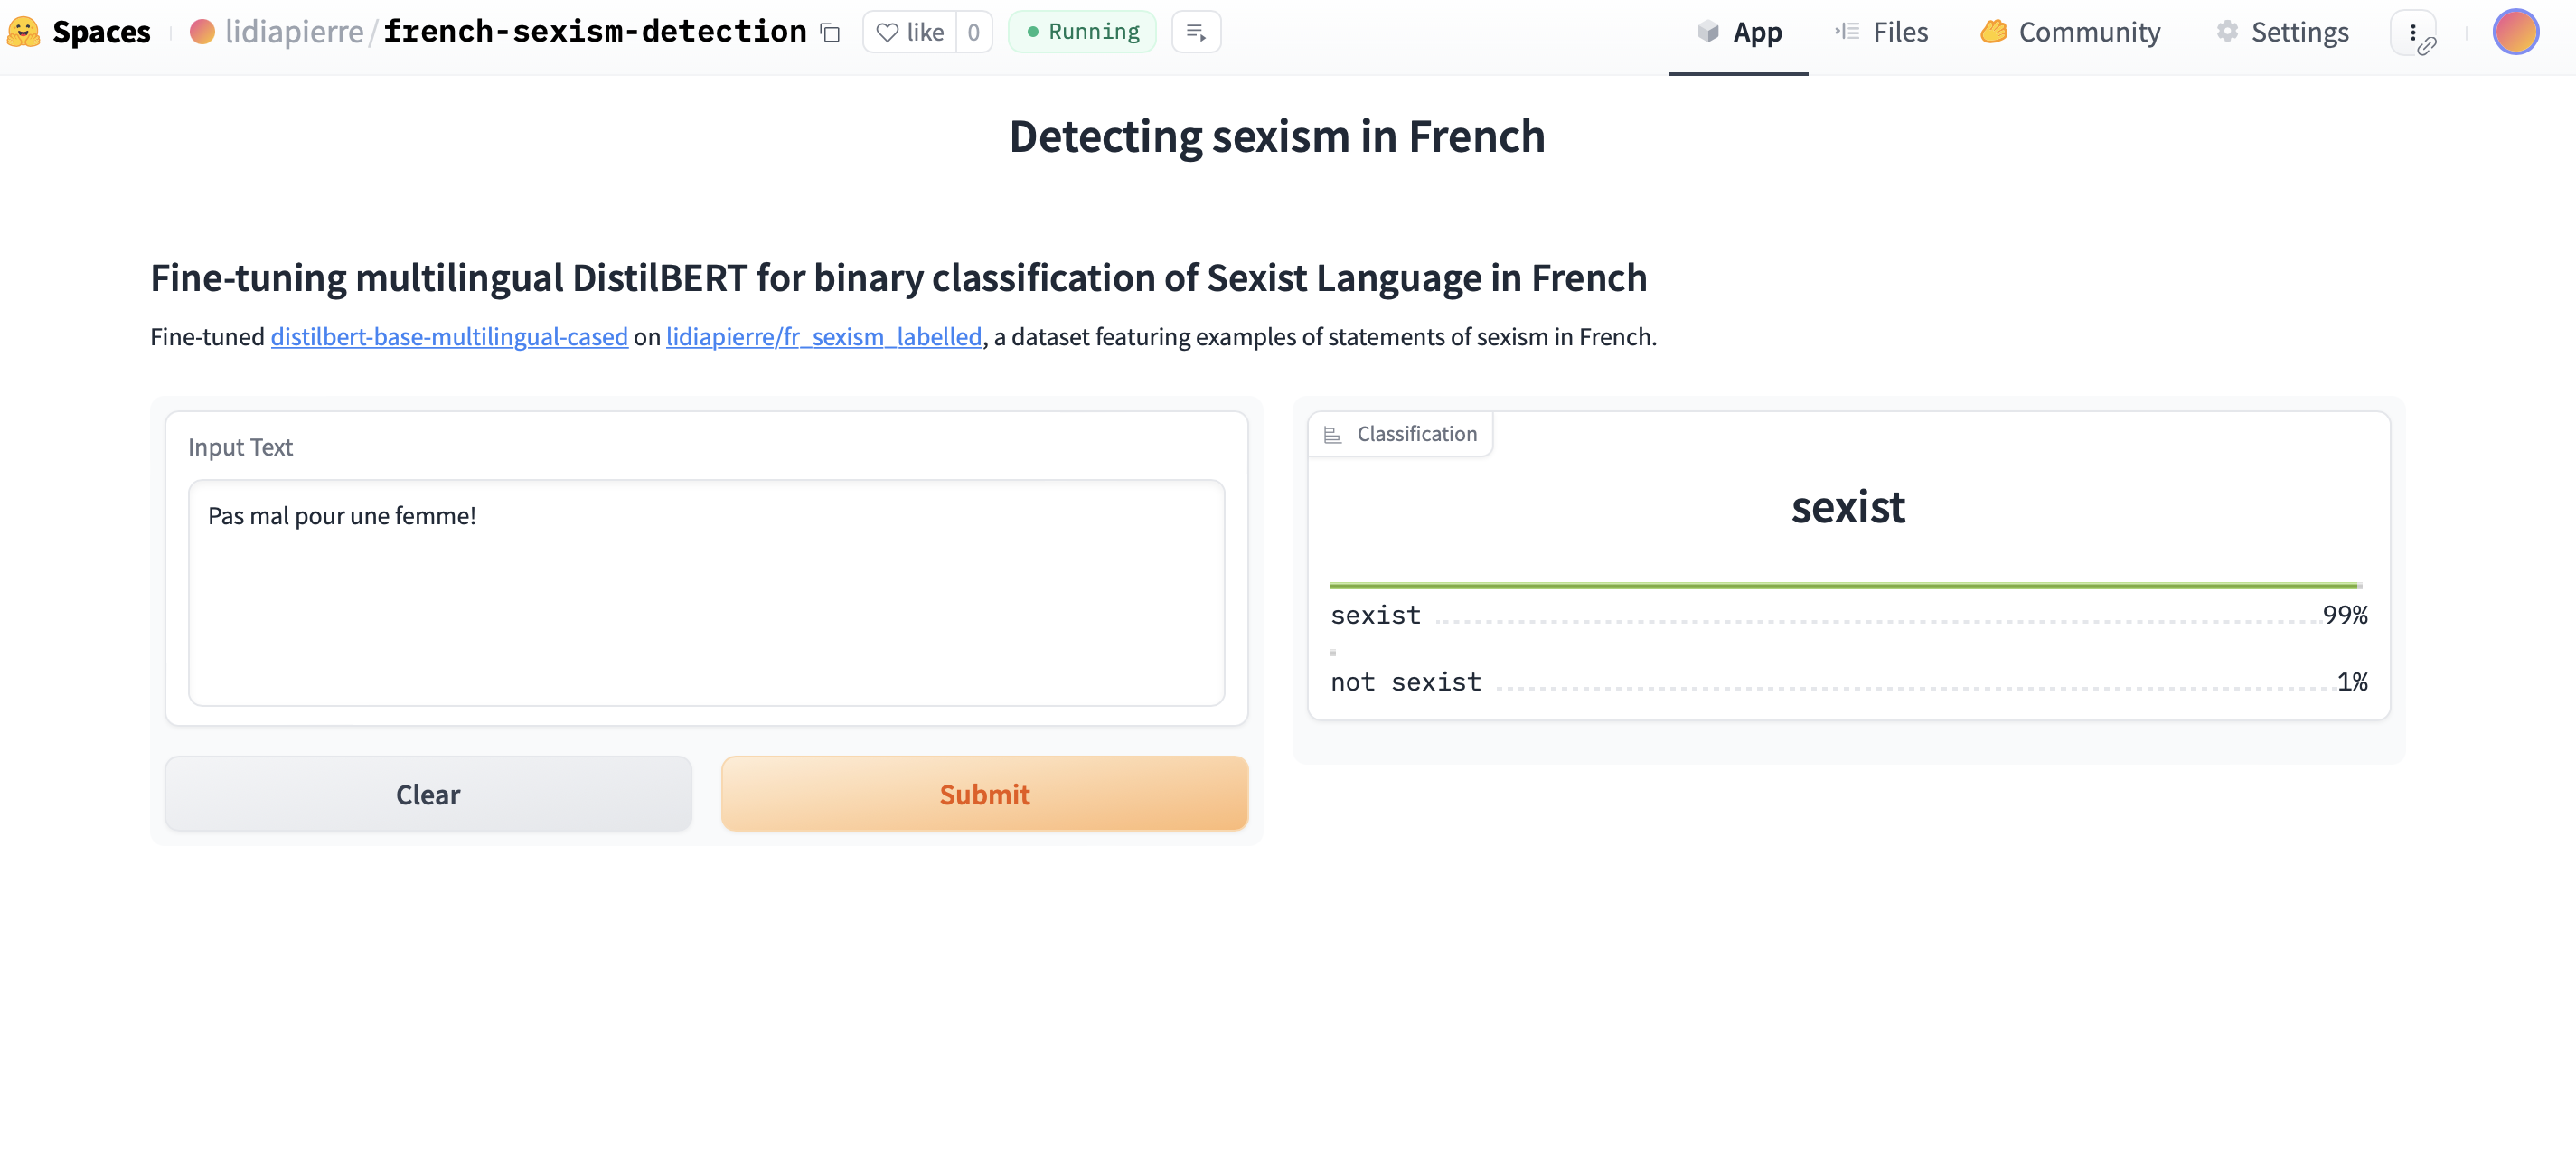Open the Files tab
The width and height of the screenshot is (2576, 1166).
[1881, 32]
